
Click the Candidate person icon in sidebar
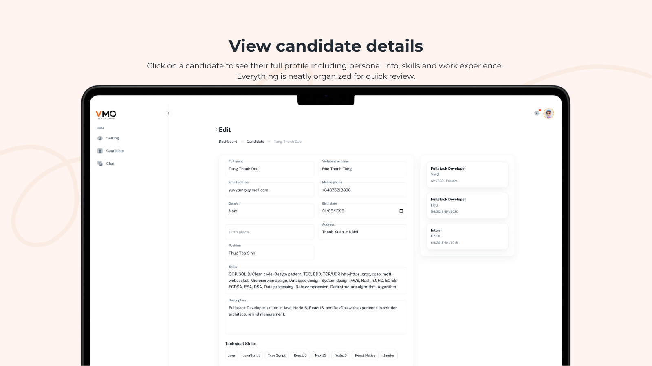click(100, 151)
